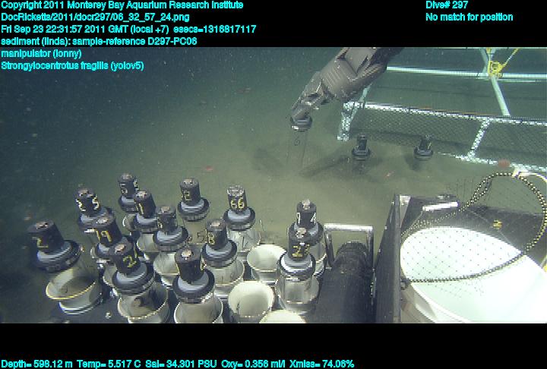547x369 pixels.
Task: Click the 'No match for position' message
Action: [470, 17]
